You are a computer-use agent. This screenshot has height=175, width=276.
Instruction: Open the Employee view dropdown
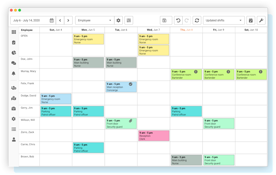point(95,20)
